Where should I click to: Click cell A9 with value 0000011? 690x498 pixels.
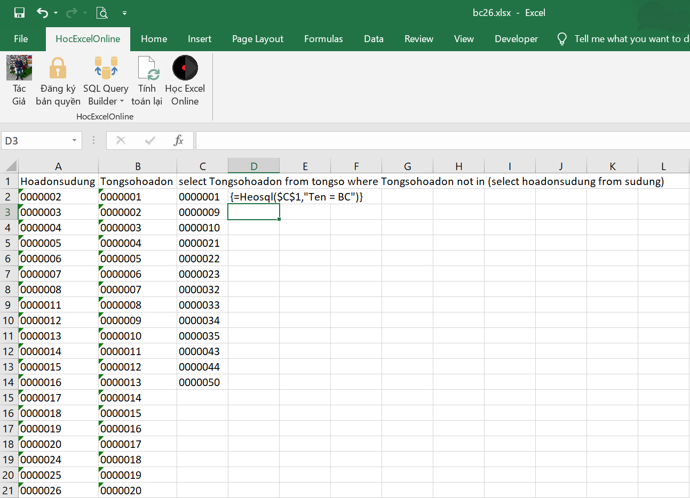pyautogui.click(x=58, y=305)
